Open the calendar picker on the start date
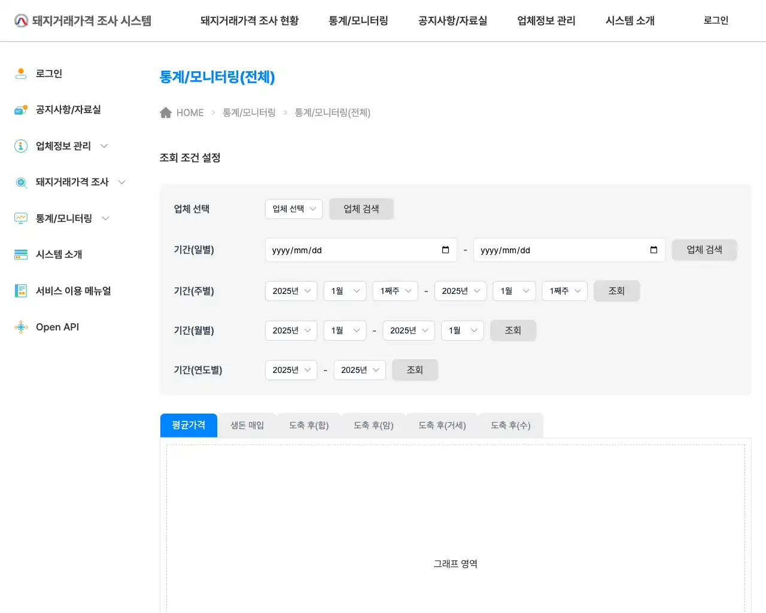Viewport: 766px width, 613px height. (x=445, y=250)
